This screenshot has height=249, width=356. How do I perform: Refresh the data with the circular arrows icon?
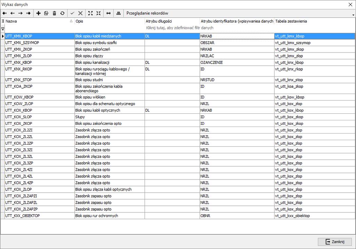[63, 13]
